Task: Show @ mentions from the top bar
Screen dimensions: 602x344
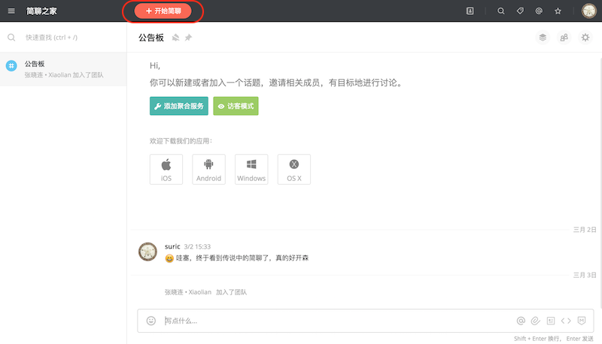Action: [539, 11]
